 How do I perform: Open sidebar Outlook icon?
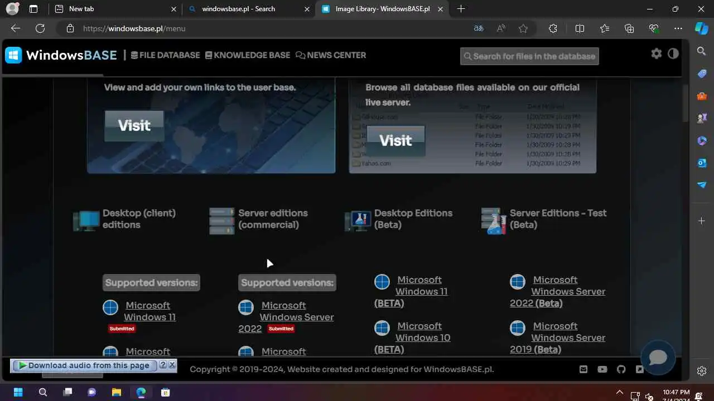(702, 163)
